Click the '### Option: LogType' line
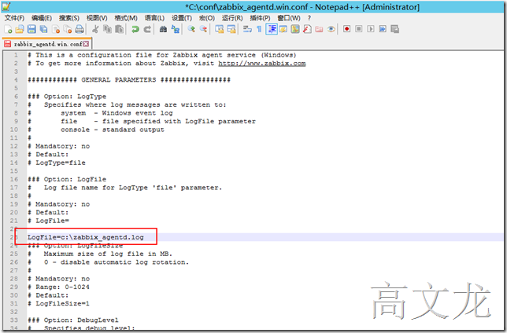 tap(67, 97)
